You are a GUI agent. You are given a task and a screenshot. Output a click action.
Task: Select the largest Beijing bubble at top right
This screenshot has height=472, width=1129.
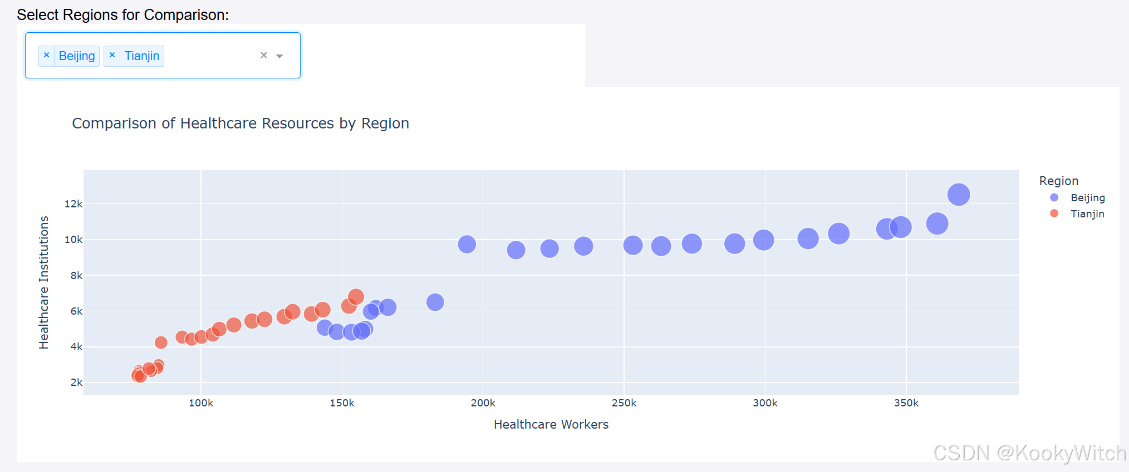(958, 194)
